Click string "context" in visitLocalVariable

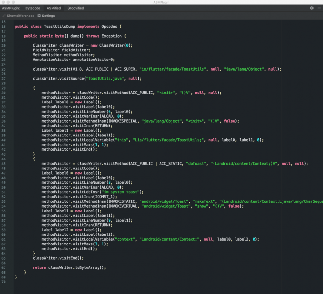tap(125, 239)
